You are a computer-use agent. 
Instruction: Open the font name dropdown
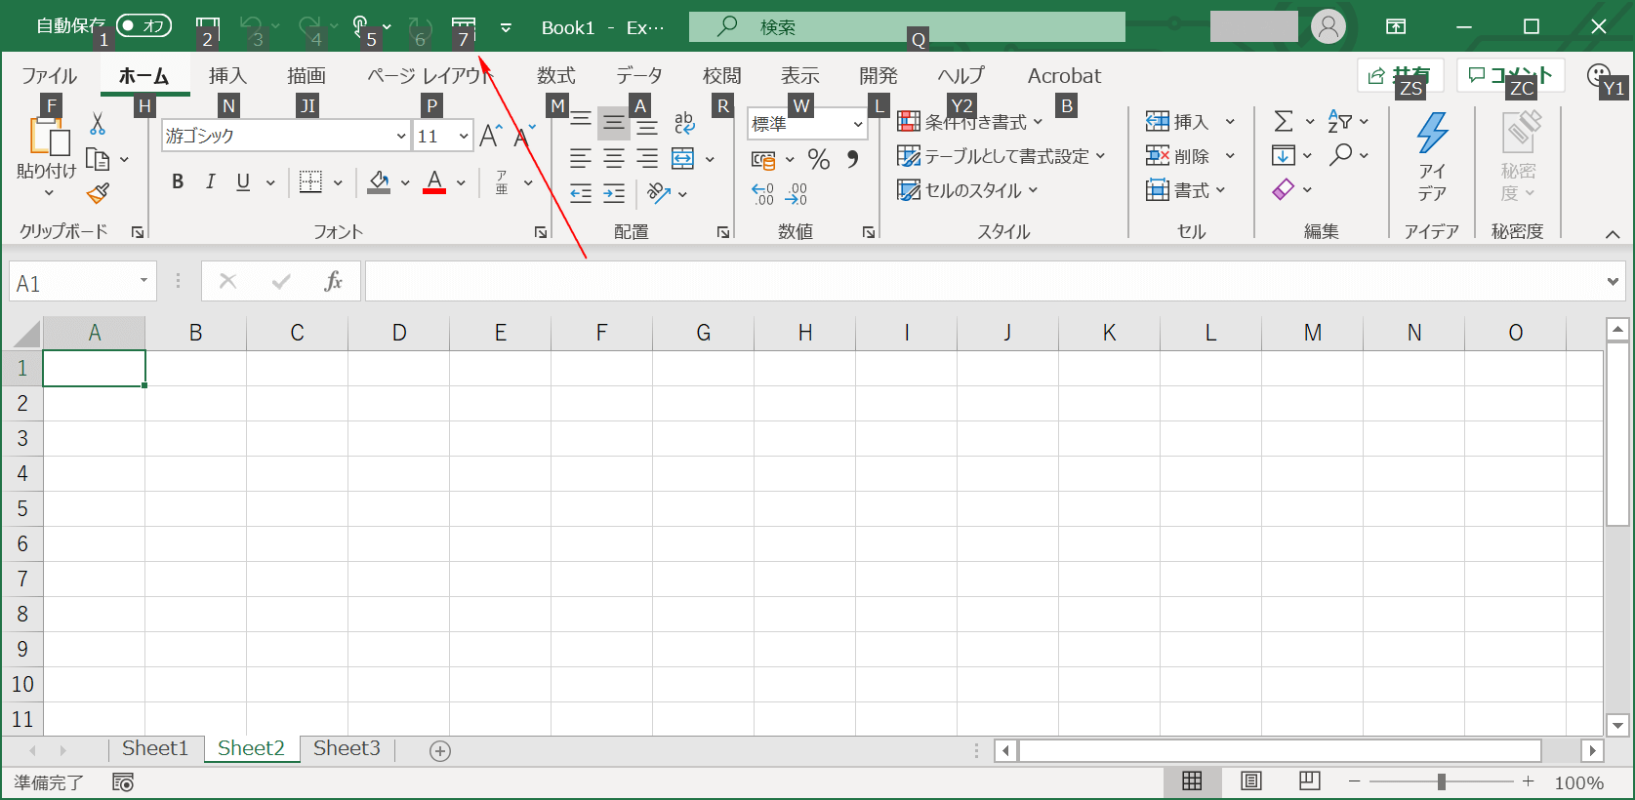[400, 137]
